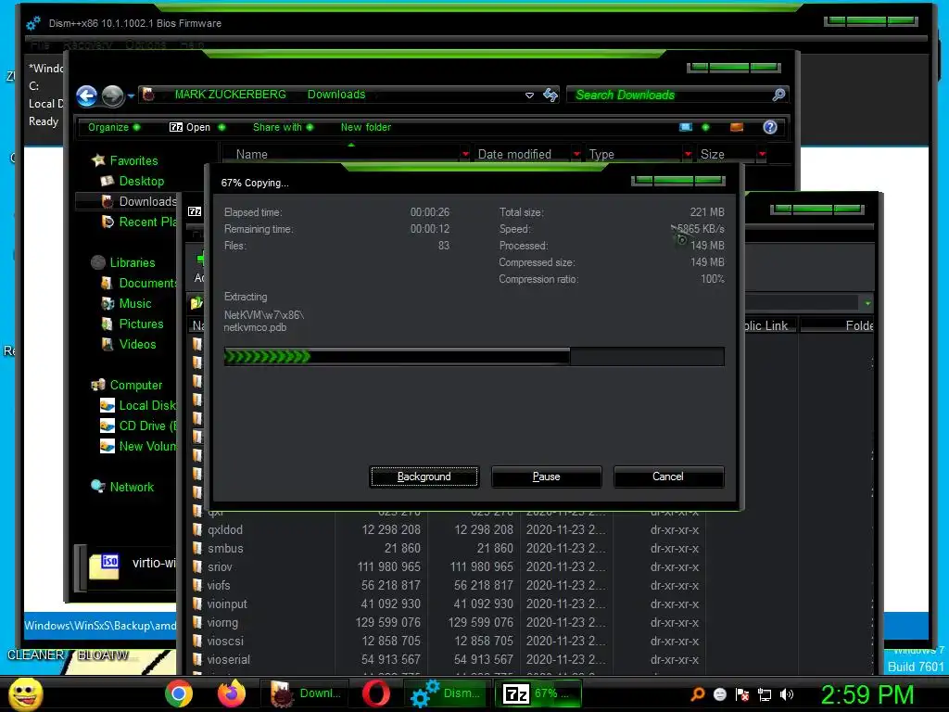Switch to Dism++ taskbar button
This screenshot has height=712, width=949.
tap(448, 693)
